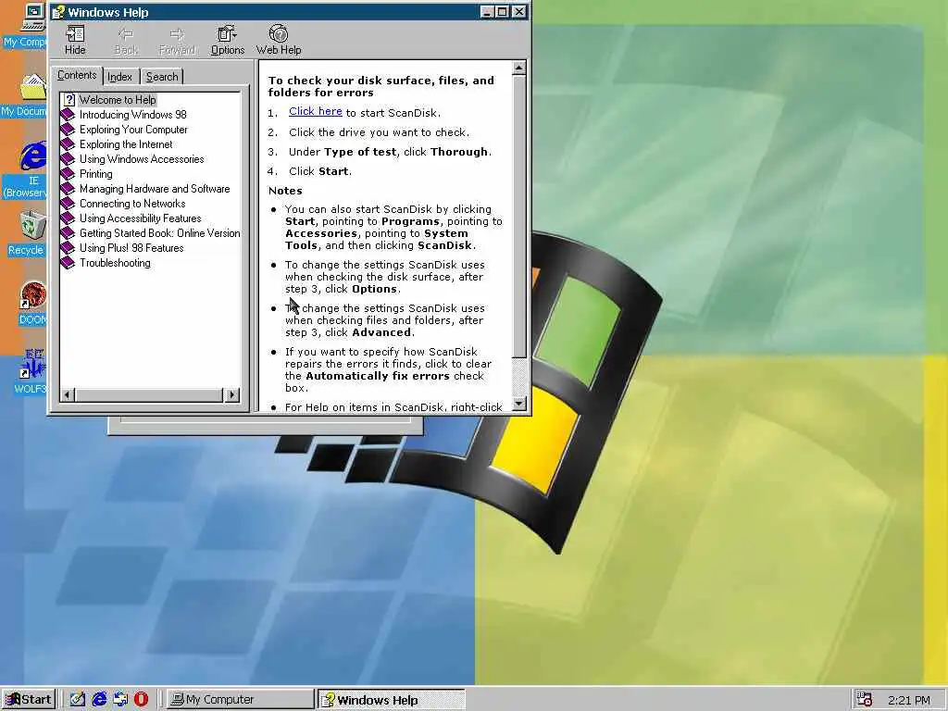Click the contents list left scroll arrow
The width and height of the screenshot is (948, 711).
click(67, 394)
